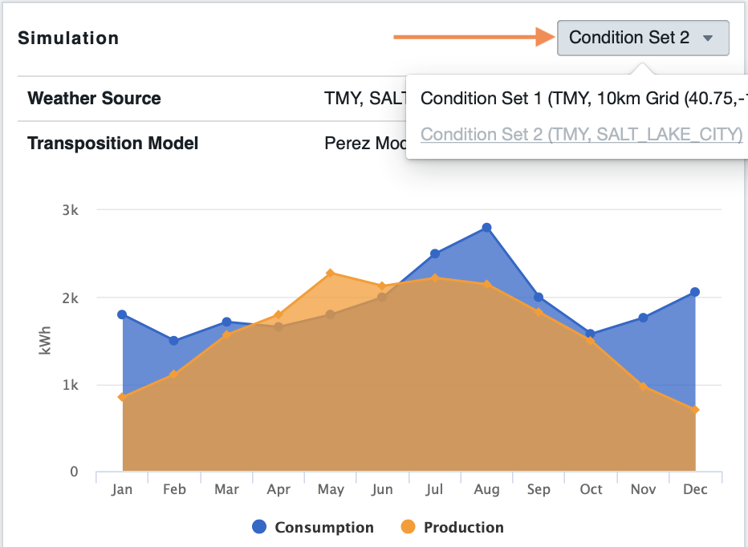This screenshot has width=748, height=547.
Task: Toggle Consumption series in chart legend
Action: tap(323, 527)
